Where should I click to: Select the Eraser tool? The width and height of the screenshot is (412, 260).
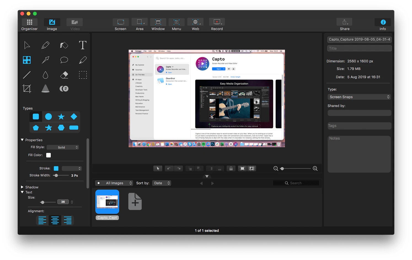coord(64,75)
